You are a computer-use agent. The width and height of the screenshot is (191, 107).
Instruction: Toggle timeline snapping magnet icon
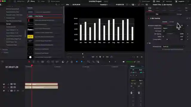pos(63,62)
